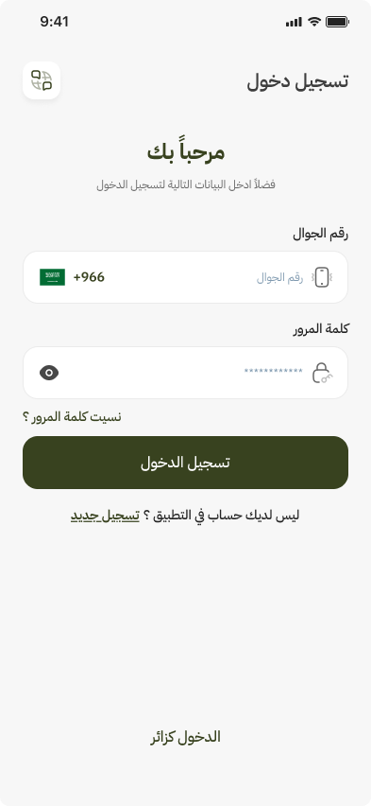Tap the Wi-Fi status icon
This screenshot has width=371, height=806.
(314, 22)
